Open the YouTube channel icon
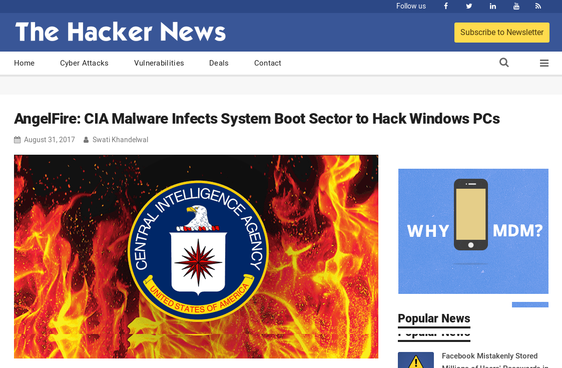 [516, 6]
